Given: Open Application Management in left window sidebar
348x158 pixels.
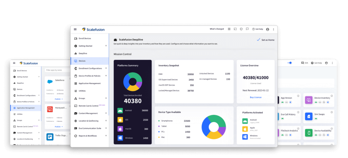Looking at the screenshot, I should click(x=26, y=108).
